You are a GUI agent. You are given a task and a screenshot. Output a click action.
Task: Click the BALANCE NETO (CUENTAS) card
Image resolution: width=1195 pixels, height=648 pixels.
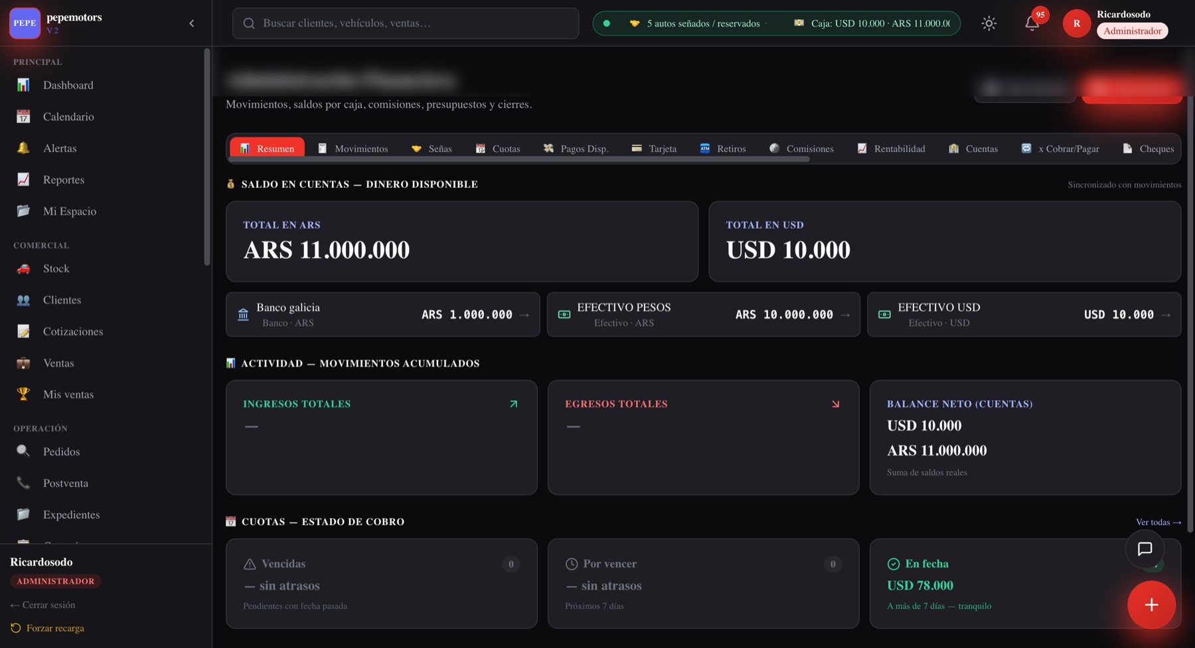1025,438
